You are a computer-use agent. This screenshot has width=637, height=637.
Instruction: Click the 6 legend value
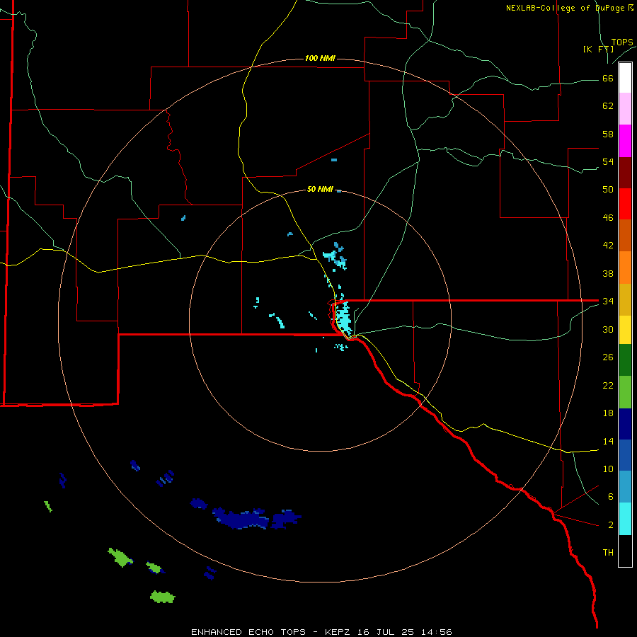[610, 496]
